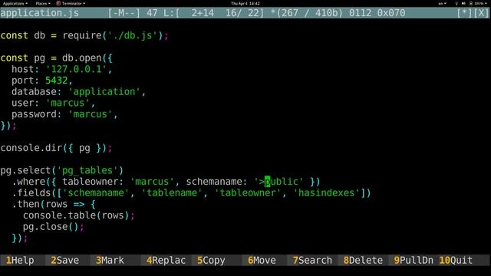This screenshot has width=491, height=276.
Task: Place cursor on 'pg_tables' string
Action: pyautogui.click(x=87, y=170)
